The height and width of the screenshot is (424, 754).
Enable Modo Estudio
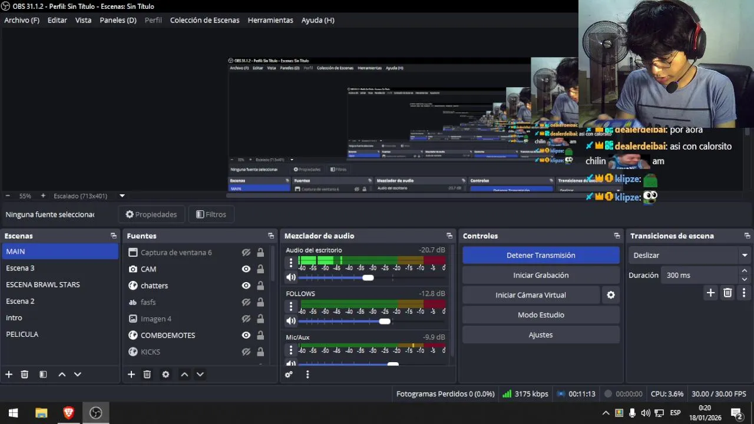click(541, 315)
